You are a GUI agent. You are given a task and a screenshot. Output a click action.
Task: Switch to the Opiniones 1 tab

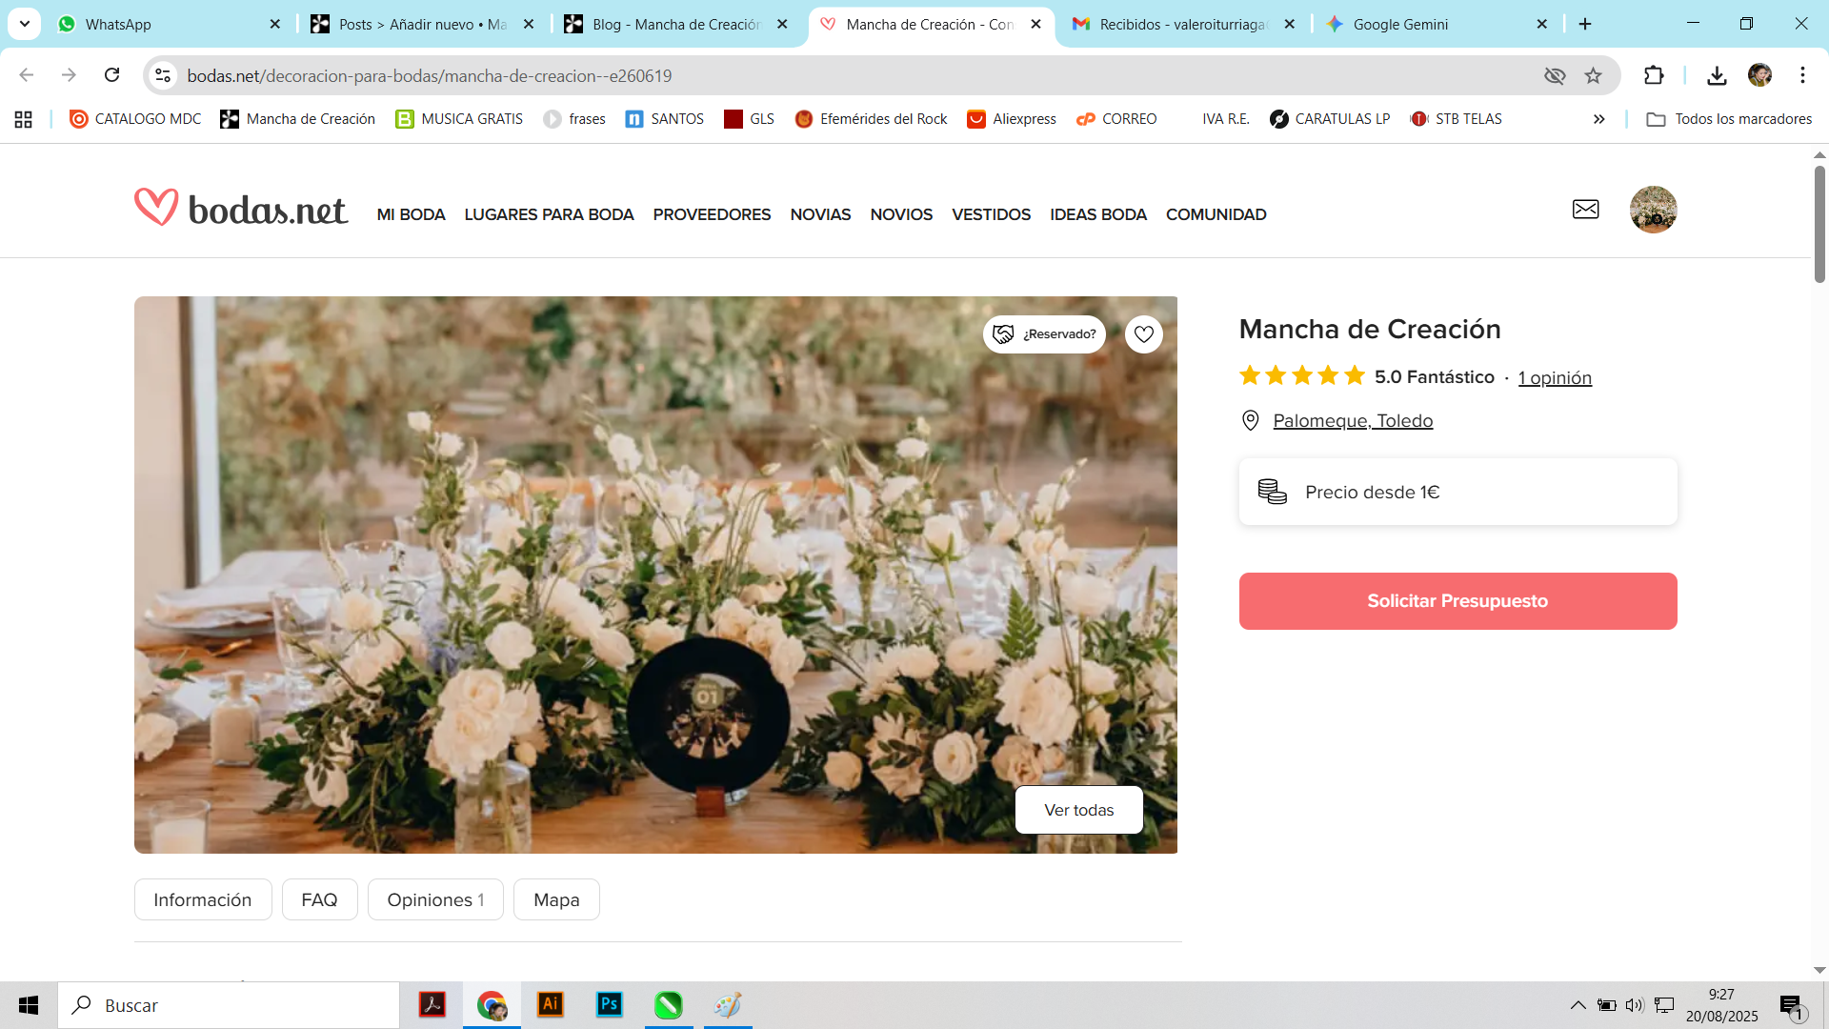click(435, 899)
